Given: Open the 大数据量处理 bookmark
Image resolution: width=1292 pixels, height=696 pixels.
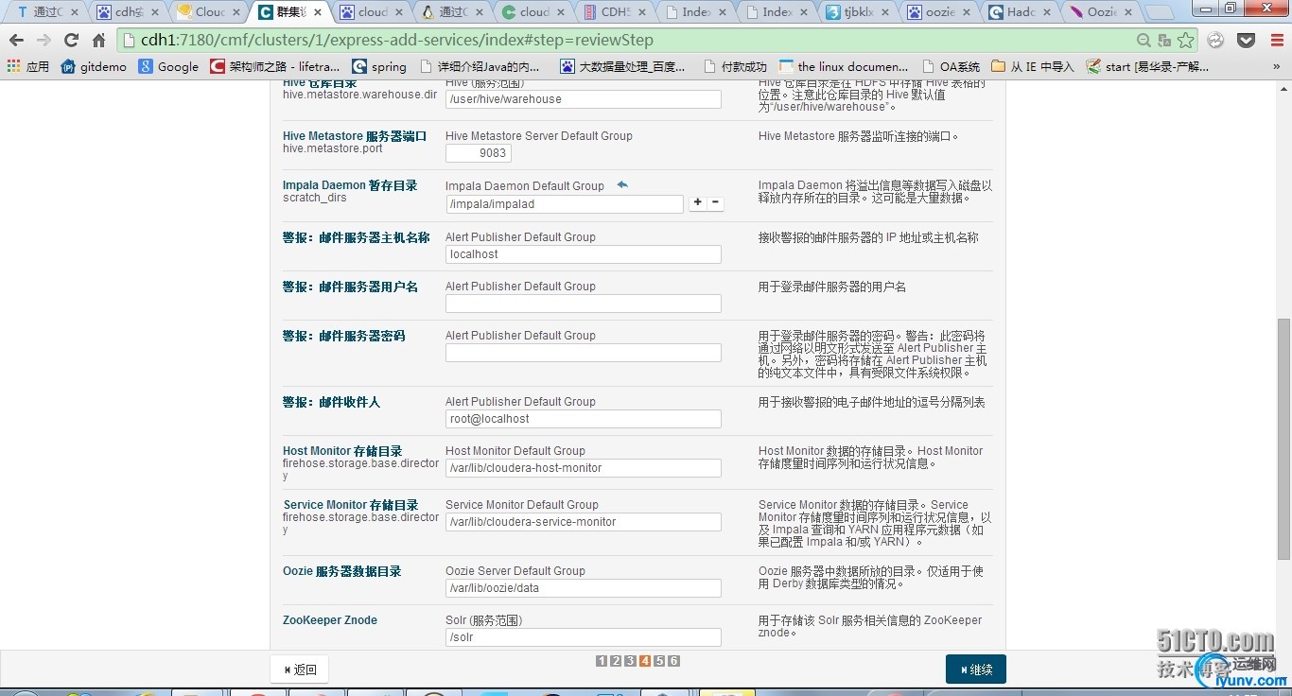Looking at the screenshot, I should coord(623,66).
